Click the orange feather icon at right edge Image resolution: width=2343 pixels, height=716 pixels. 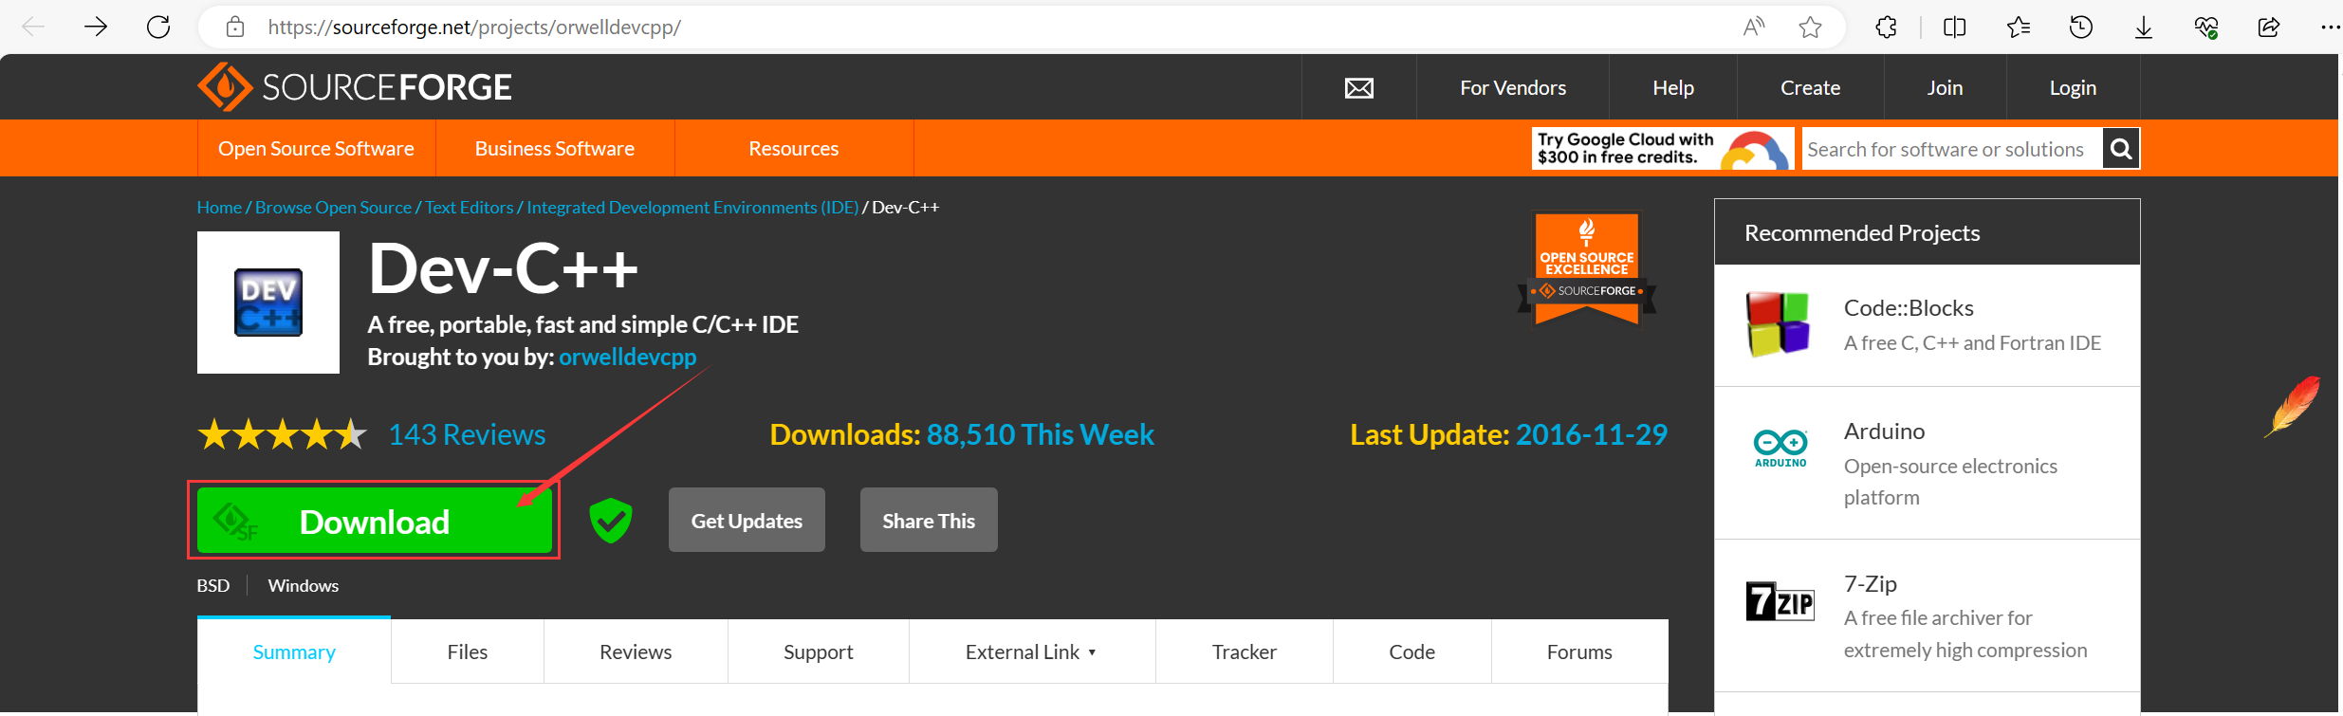pyautogui.click(x=2293, y=406)
